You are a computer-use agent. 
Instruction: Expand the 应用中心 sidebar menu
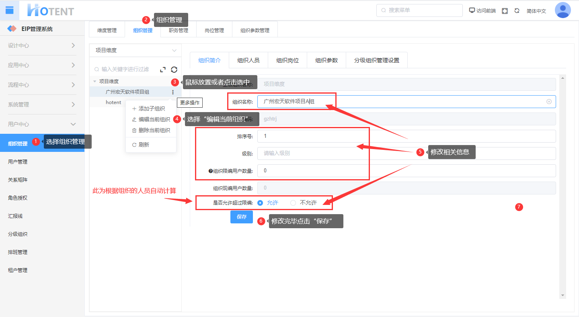click(42, 65)
